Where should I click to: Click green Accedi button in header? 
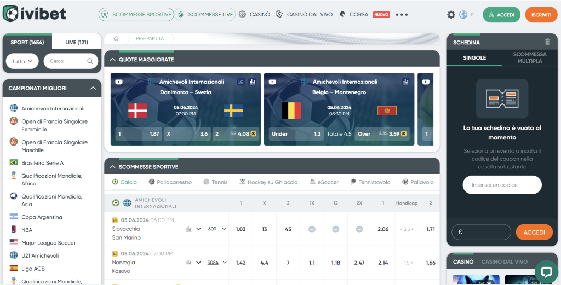tap(502, 15)
